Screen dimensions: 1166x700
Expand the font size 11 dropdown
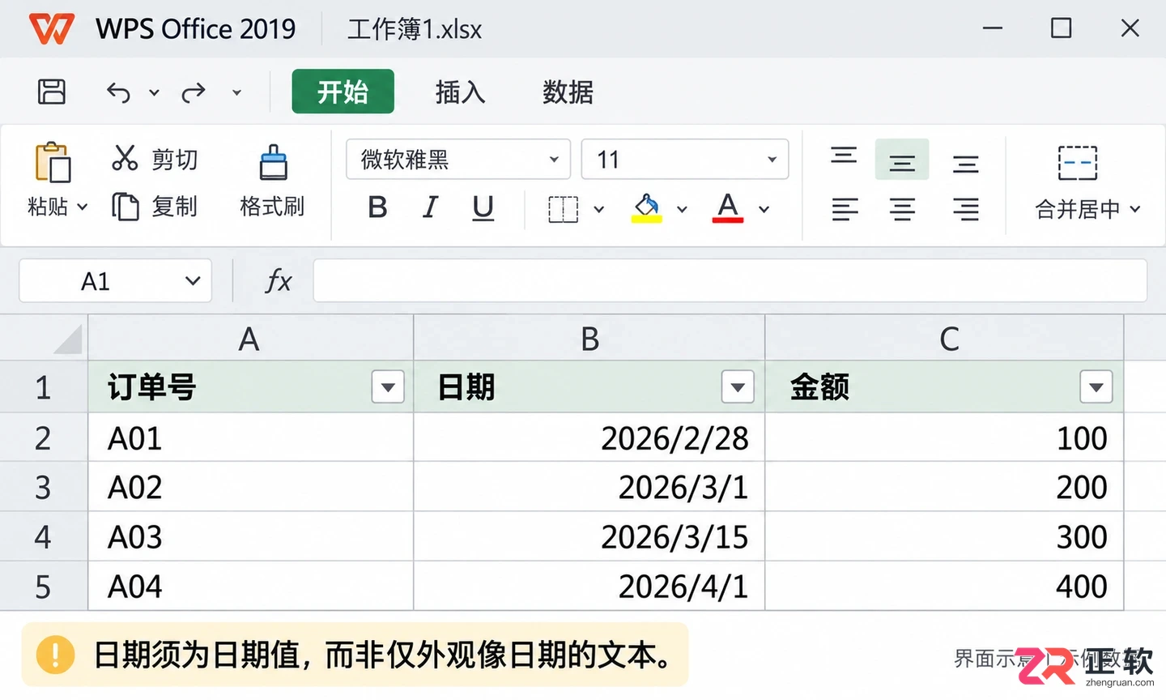[772, 160]
